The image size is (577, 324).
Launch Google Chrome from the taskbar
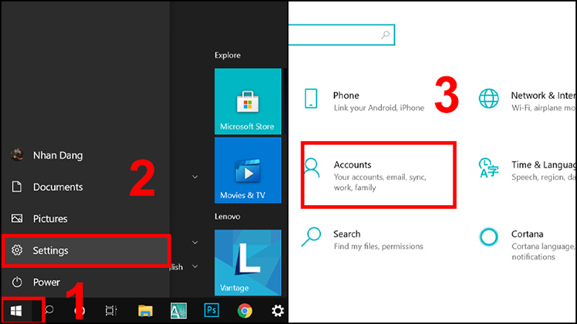click(x=245, y=311)
